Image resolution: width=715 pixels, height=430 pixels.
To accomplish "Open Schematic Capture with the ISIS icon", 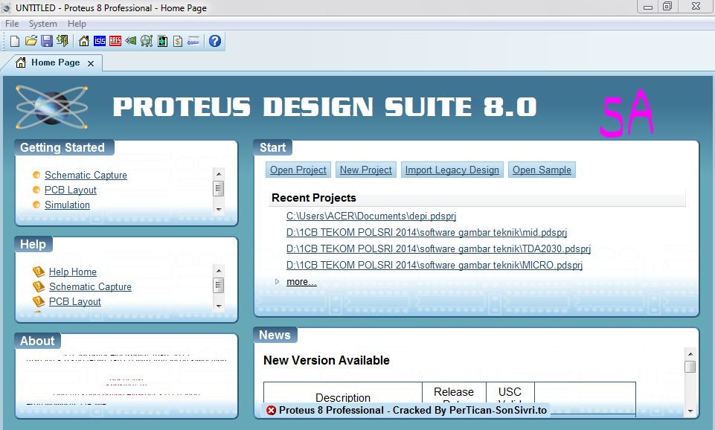I will click(x=100, y=41).
